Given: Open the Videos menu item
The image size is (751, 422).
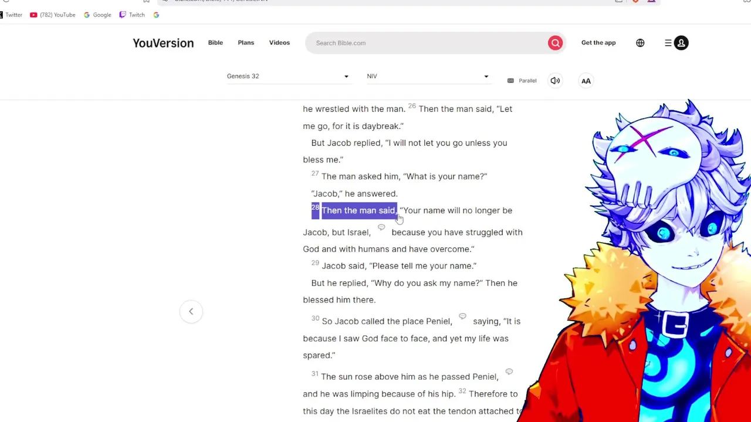Looking at the screenshot, I should coord(279,43).
